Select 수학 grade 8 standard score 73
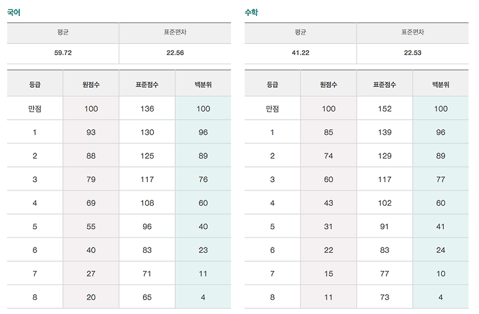479x314 pixels. (x=385, y=297)
